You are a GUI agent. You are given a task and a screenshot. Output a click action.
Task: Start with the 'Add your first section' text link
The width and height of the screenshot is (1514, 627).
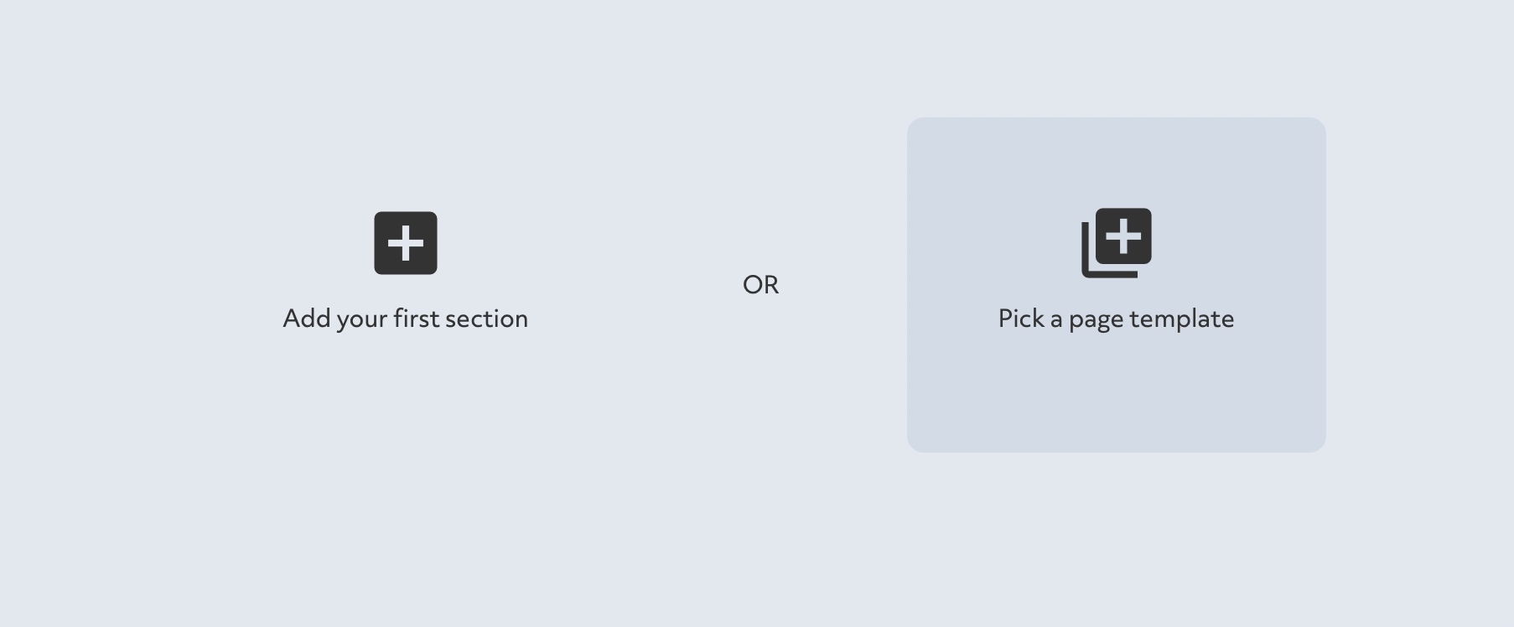pyautogui.click(x=406, y=319)
